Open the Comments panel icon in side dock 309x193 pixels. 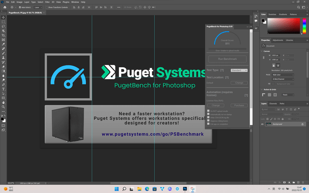coord(256,21)
